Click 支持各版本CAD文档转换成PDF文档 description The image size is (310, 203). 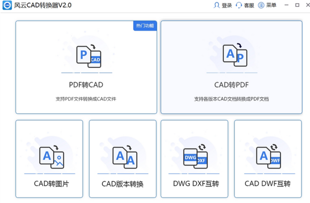coord(231,99)
